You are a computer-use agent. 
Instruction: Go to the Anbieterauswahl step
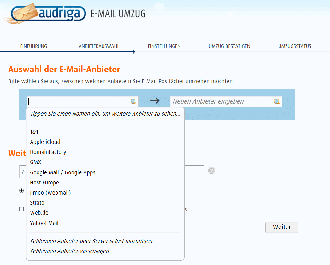pos(99,46)
